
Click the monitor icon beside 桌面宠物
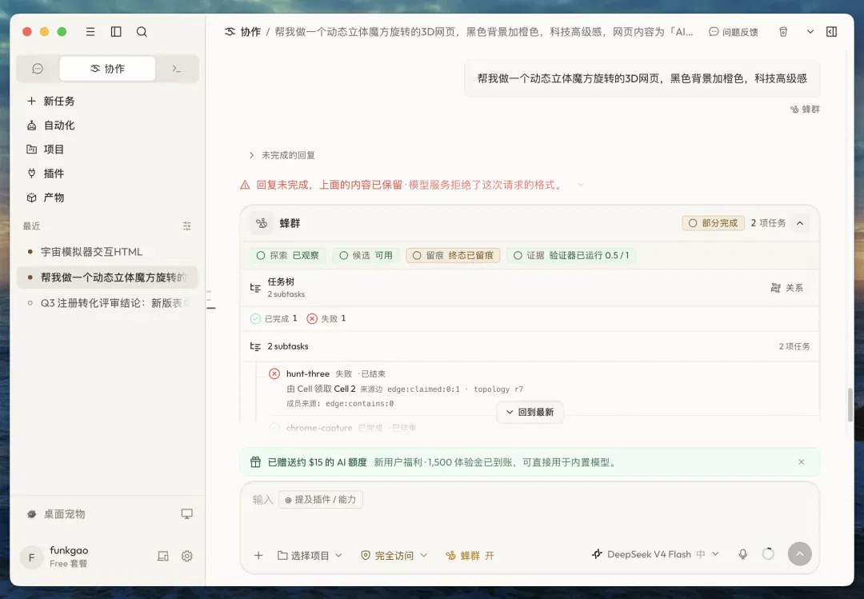(186, 514)
